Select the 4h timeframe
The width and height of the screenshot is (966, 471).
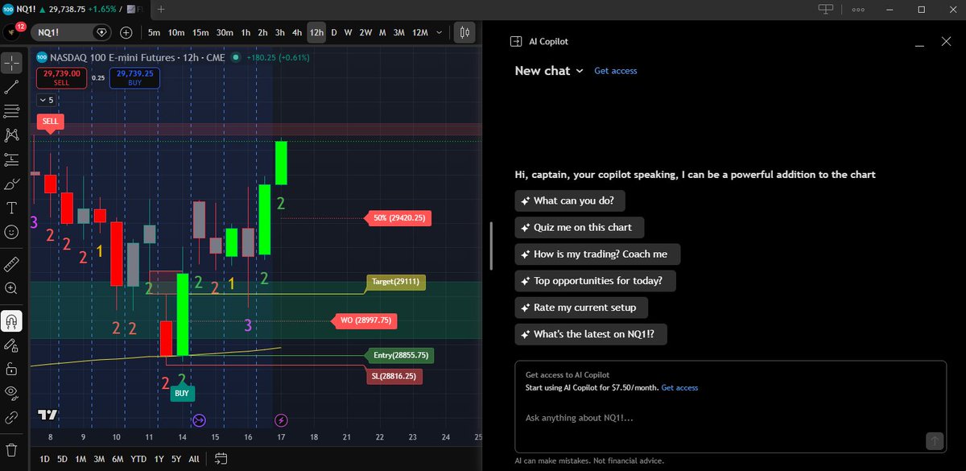(297, 33)
